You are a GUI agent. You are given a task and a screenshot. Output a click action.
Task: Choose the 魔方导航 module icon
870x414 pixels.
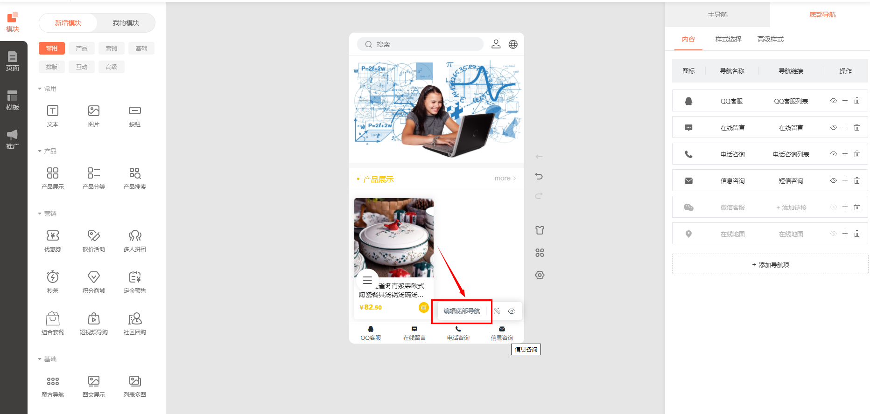click(53, 381)
